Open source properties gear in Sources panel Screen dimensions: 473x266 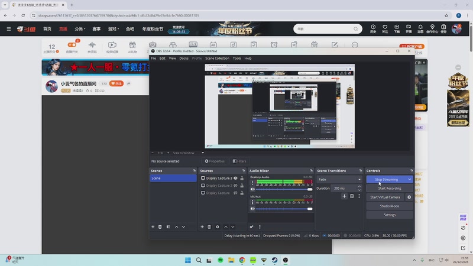click(218, 227)
